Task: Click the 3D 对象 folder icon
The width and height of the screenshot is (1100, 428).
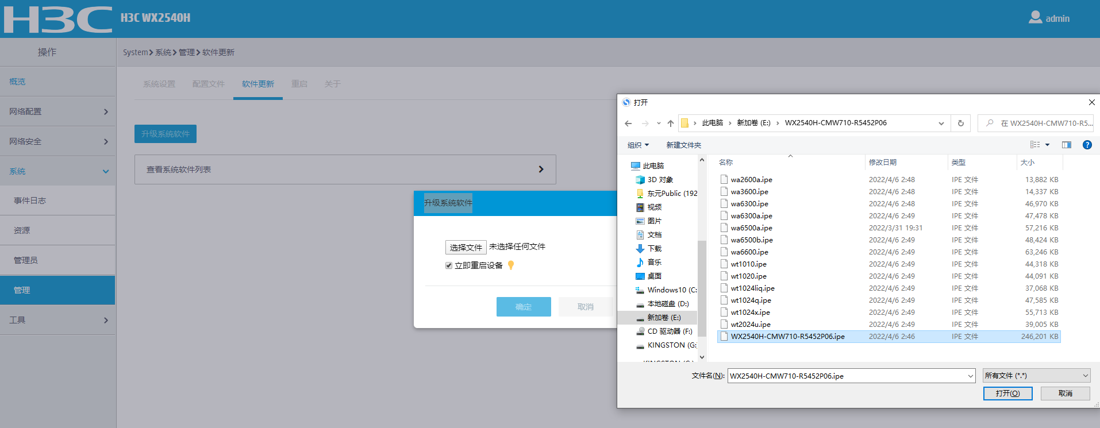Action: click(640, 180)
